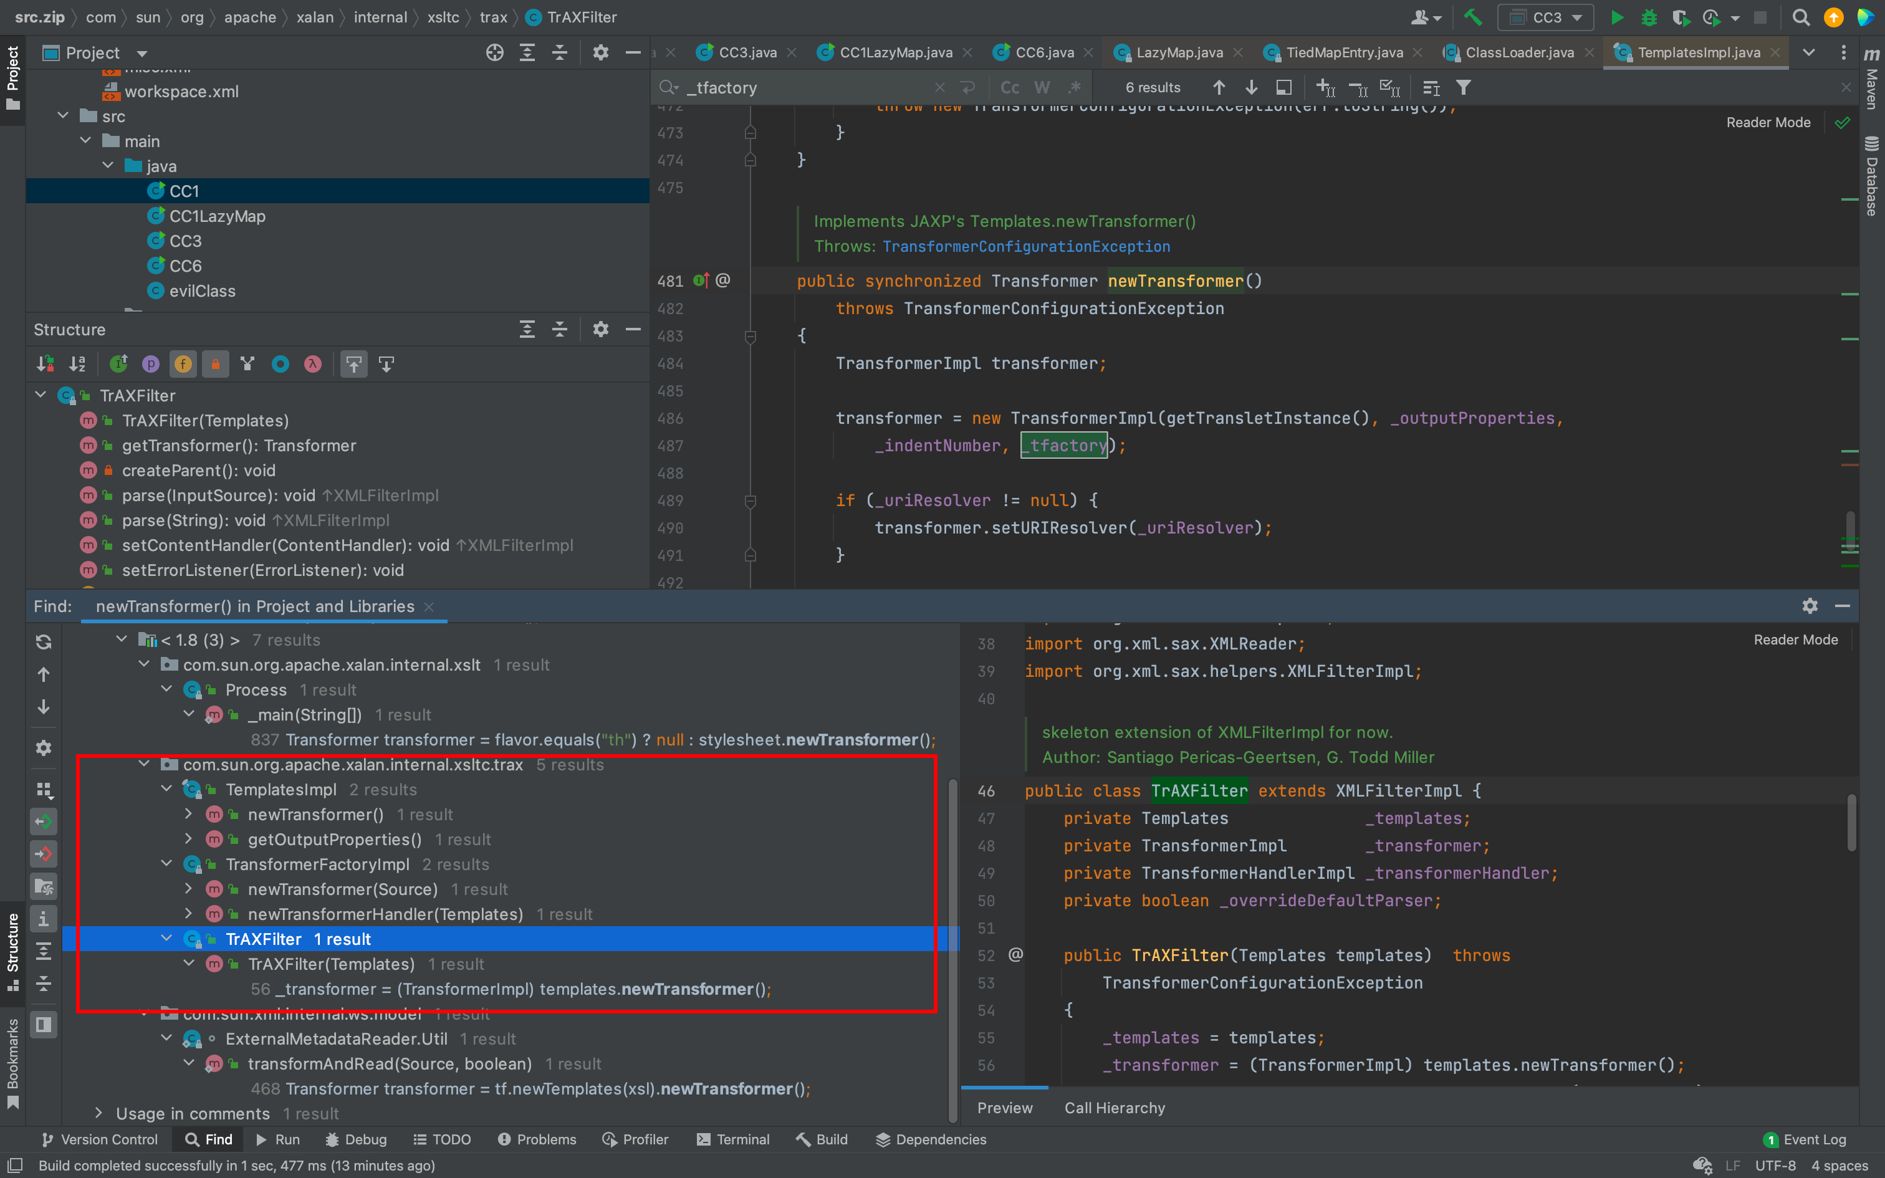This screenshot has width=1885, height=1178.
Task: Open Project view mode dropdown
Action: coord(141,53)
